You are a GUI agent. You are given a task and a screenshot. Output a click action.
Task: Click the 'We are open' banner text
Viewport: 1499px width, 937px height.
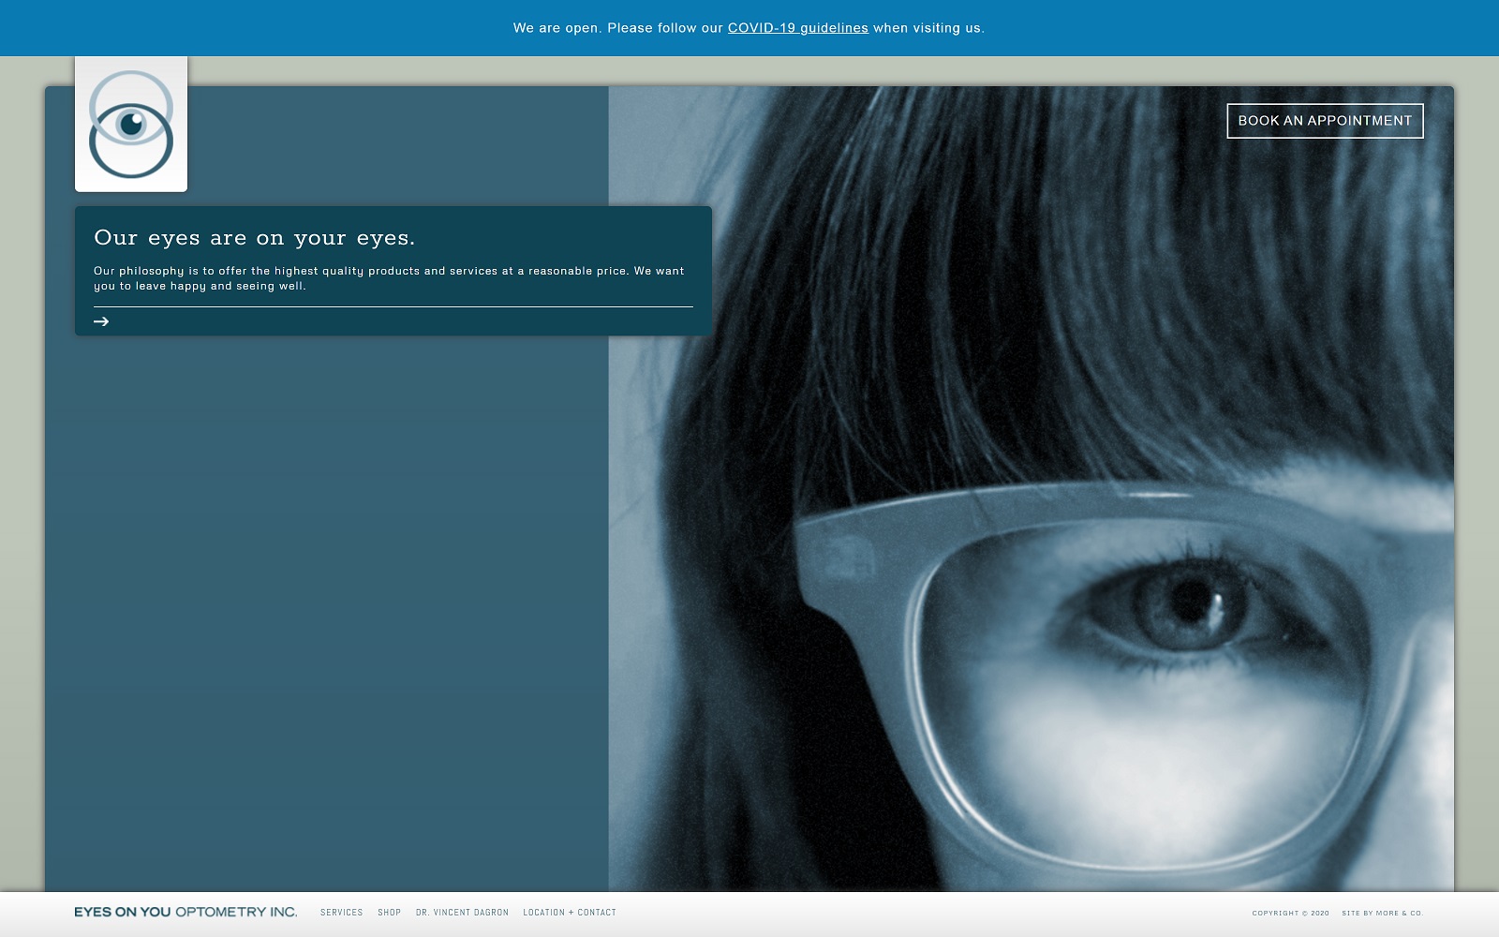coord(749,28)
